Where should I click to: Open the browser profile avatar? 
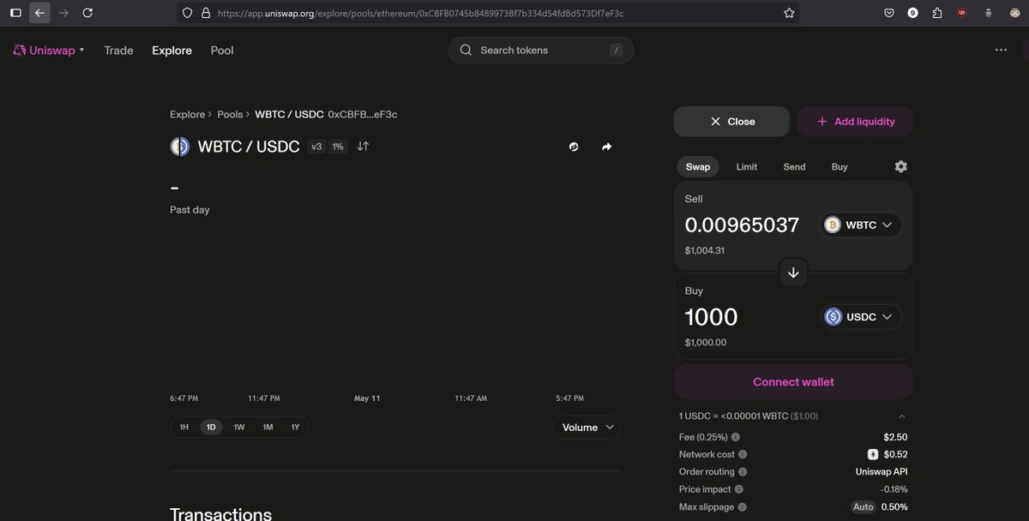pos(1013,13)
